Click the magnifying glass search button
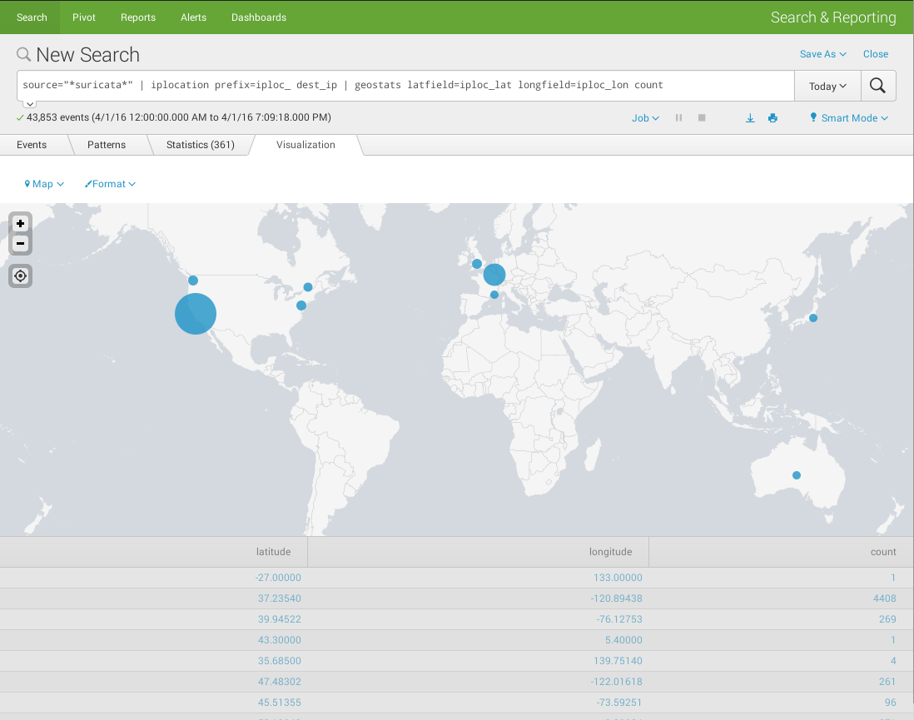This screenshot has width=914, height=720. tap(877, 86)
